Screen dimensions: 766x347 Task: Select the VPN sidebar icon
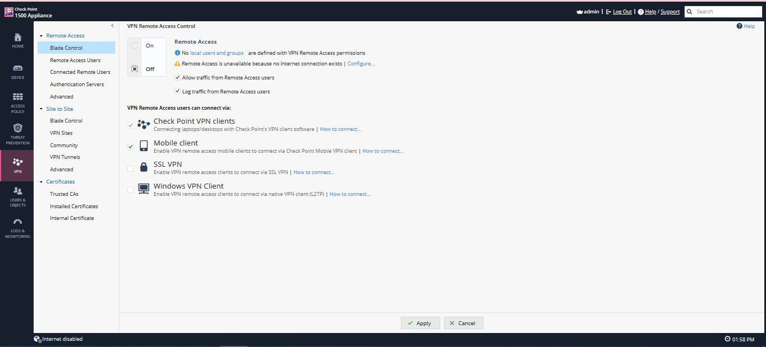17,162
